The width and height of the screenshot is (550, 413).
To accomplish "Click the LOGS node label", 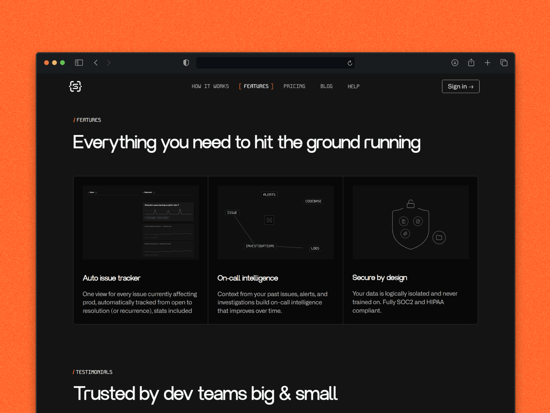I will coord(315,248).
